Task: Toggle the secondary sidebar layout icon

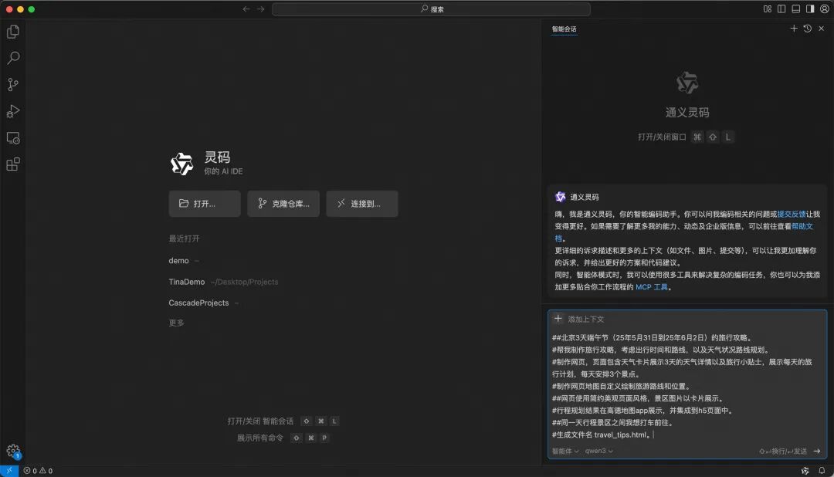Action: [810, 9]
